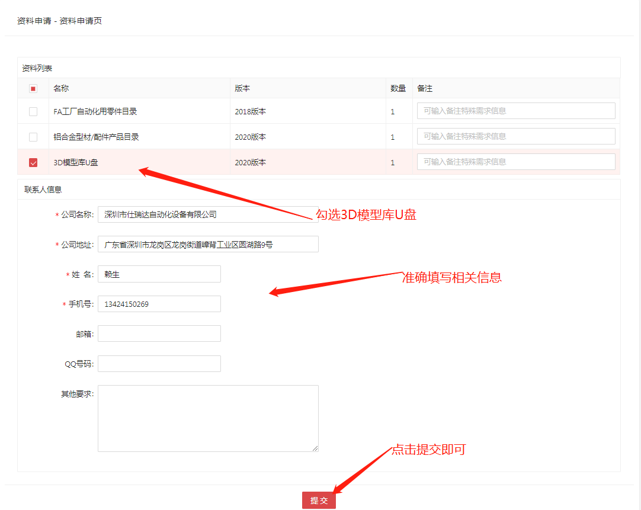641x510 pixels.
Task: Click the 公司名称 input field
Action: pyautogui.click(x=207, y=214)
